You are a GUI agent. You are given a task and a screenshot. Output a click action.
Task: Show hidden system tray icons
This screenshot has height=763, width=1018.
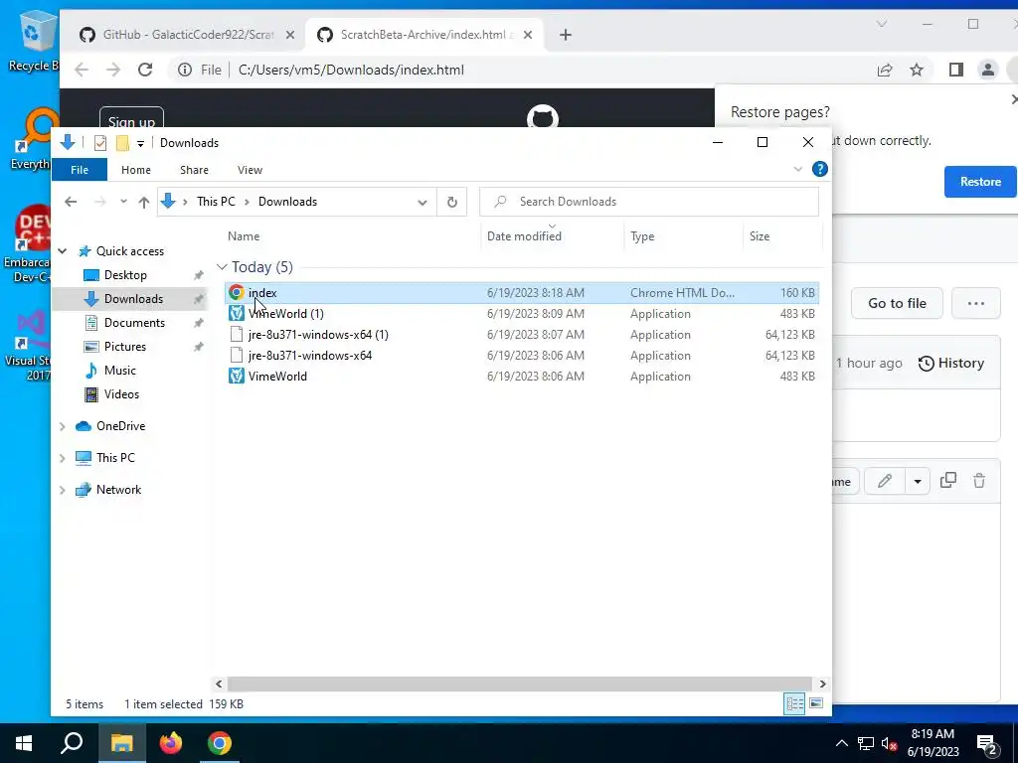[x=841, y=743]
